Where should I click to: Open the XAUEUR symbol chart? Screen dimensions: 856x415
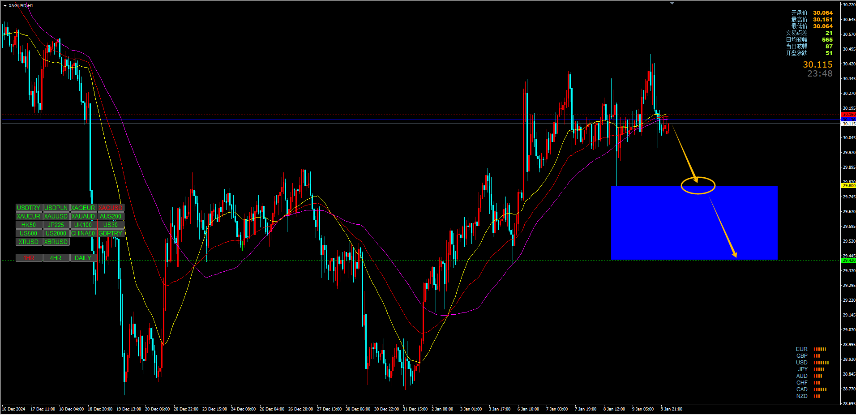29,216
